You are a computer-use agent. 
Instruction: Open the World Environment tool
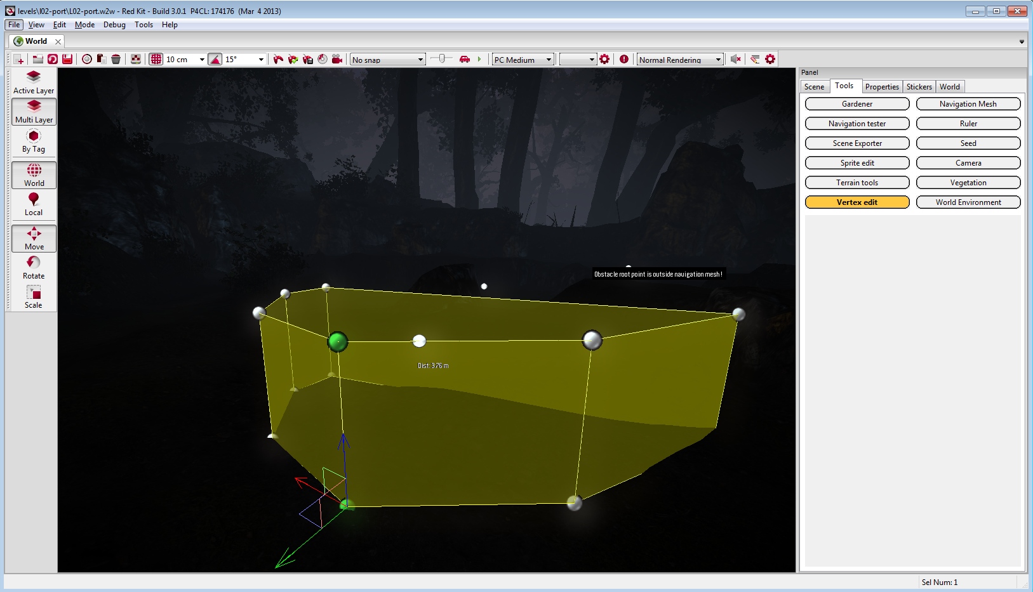(x=968, y=202)
